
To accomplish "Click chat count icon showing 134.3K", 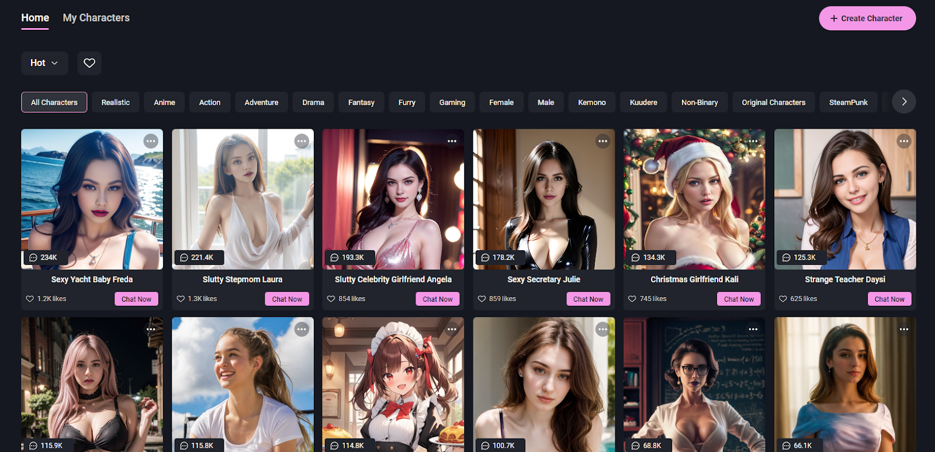I will click(x=636, y=257).
